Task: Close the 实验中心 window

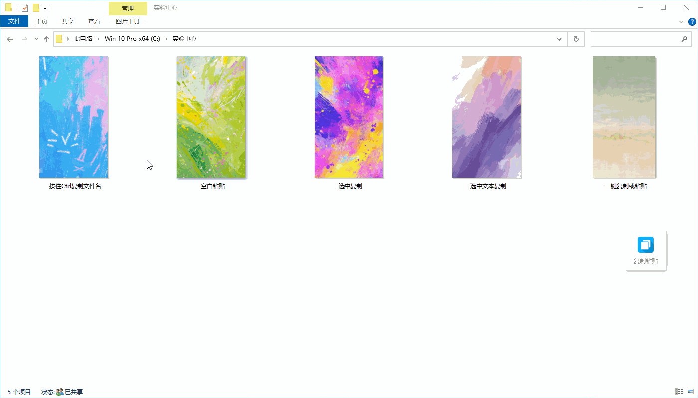Action: [686, 7]
